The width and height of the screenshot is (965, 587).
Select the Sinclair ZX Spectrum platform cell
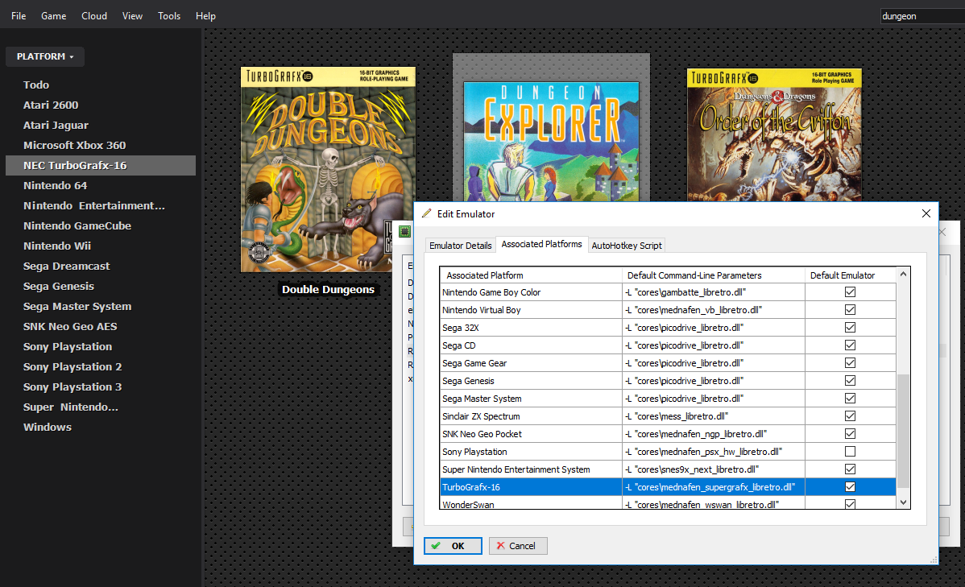point(531,416)
